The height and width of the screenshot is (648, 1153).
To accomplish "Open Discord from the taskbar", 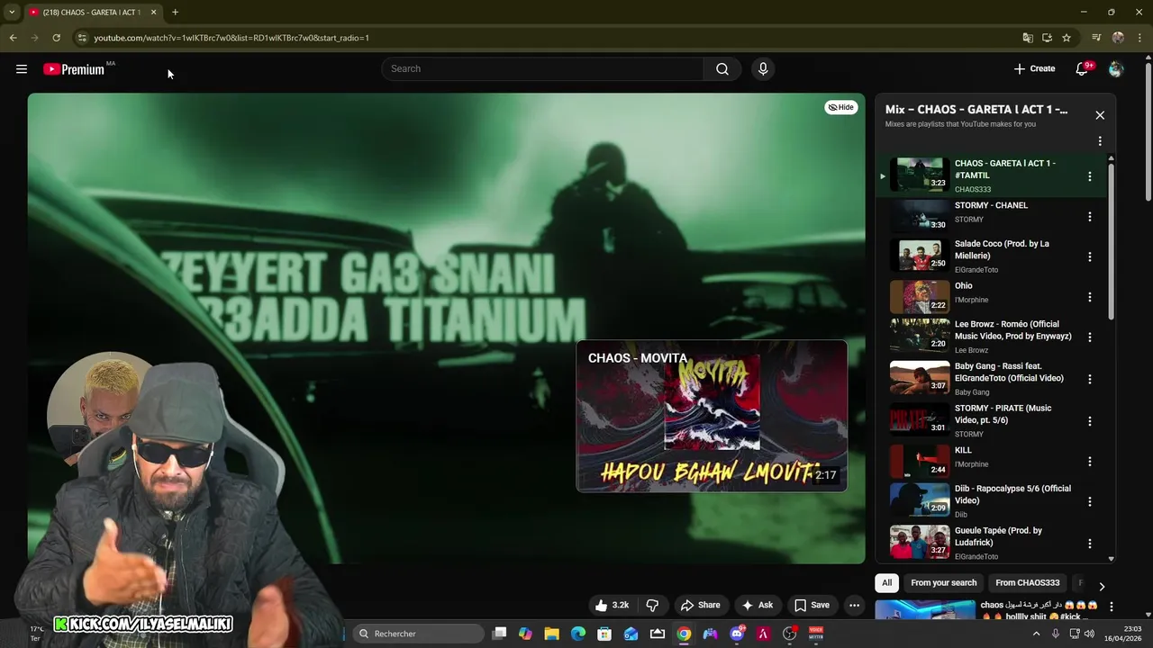I will (737, 634).
